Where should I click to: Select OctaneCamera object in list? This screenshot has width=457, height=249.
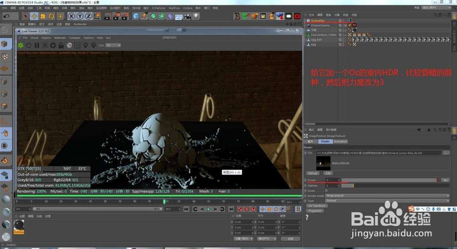coord(320,25)
